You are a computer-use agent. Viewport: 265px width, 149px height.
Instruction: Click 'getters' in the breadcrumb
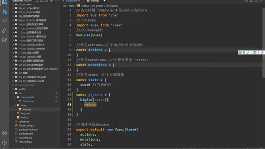point(99,6)
